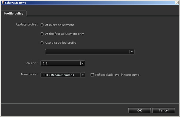The height and width of the screenshot is (117, 180).
Task: Switch to the Profile policy tab
Action: [x=13, y=14]
